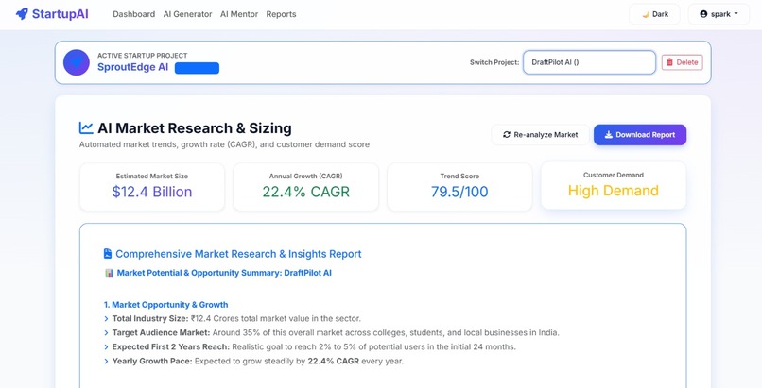
Task: Click chevron beside Target Audience Market
Action: pyautogui.click(x=107, y=332)
